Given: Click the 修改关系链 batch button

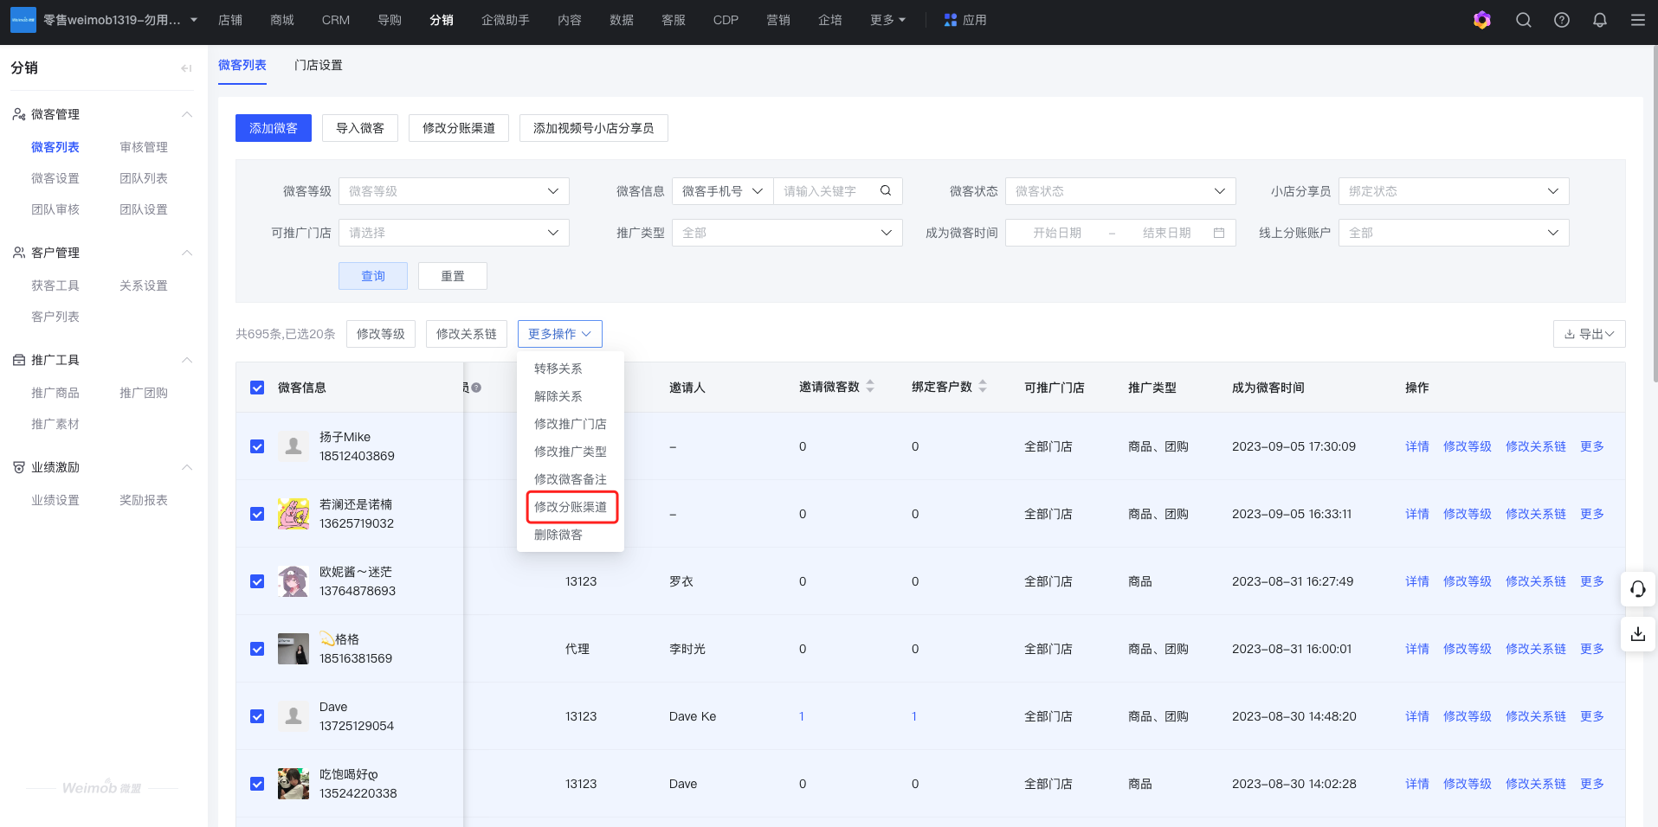Looking at the screenshot, I should pyautogui.click(x=467, y=334).
